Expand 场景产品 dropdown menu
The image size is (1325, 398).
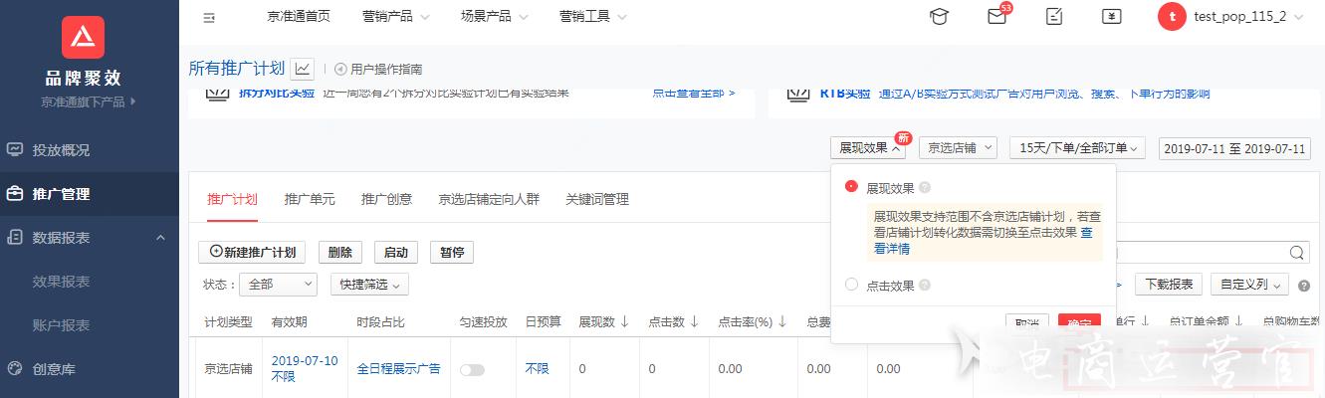pos(495,17)
